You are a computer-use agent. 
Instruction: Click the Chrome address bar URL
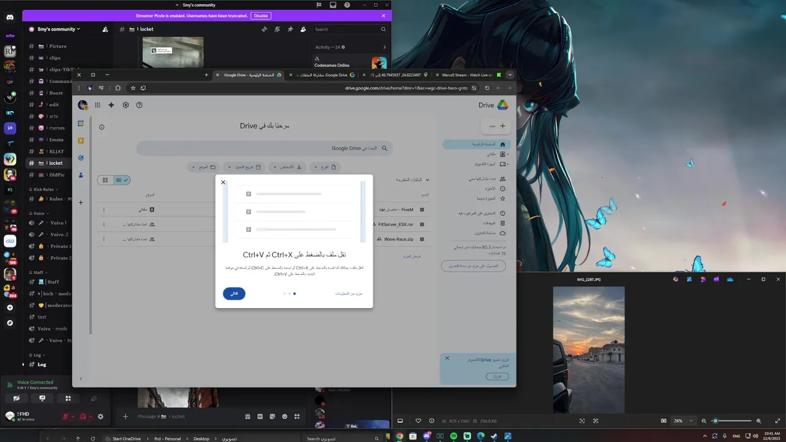[405, 88]
